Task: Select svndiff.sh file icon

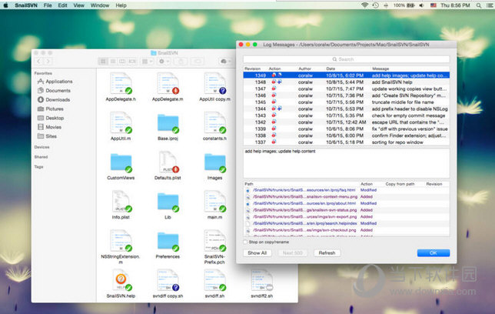Action: [215, 280]
